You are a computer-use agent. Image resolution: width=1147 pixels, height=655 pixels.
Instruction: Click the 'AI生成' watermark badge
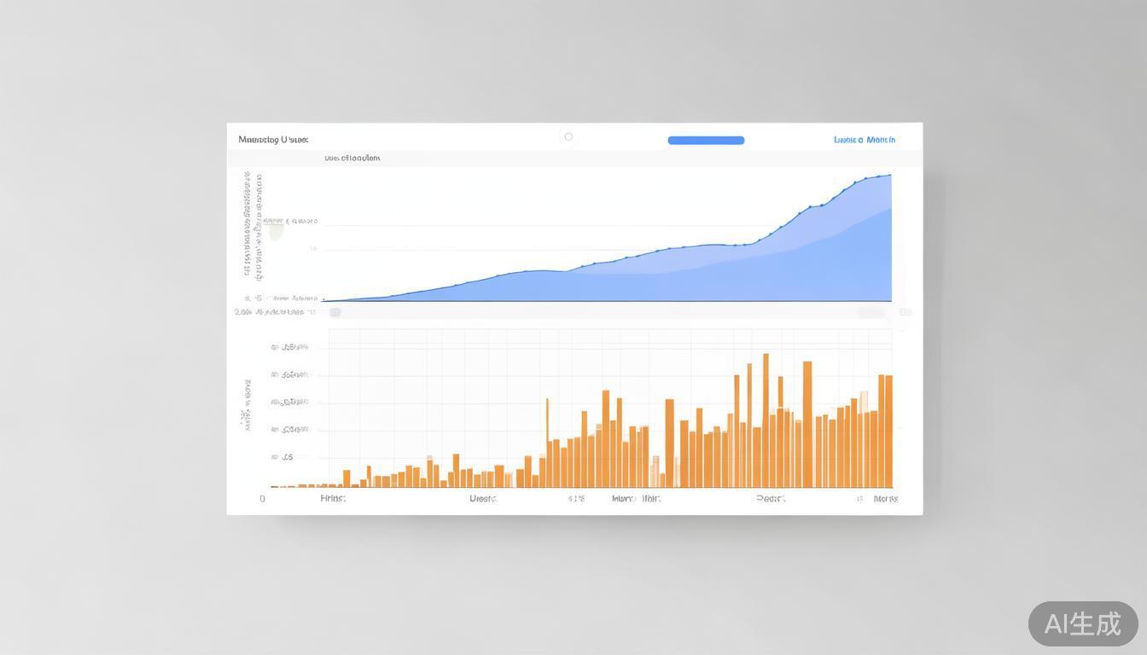(1082, 623)
